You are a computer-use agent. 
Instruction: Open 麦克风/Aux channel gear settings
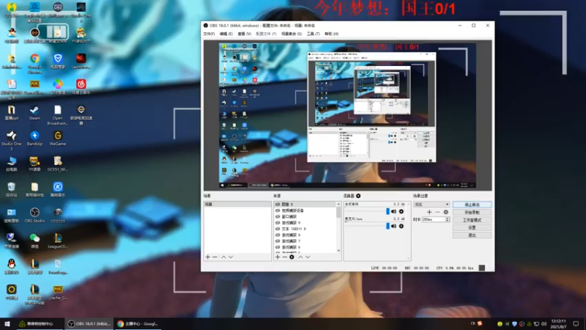401,226
